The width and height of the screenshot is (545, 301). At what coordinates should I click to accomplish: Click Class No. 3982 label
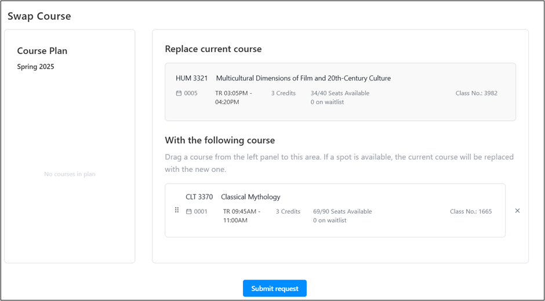[477, 93]
